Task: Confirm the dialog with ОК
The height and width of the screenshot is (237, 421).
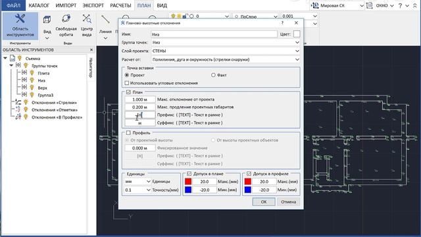Action: 264,201
